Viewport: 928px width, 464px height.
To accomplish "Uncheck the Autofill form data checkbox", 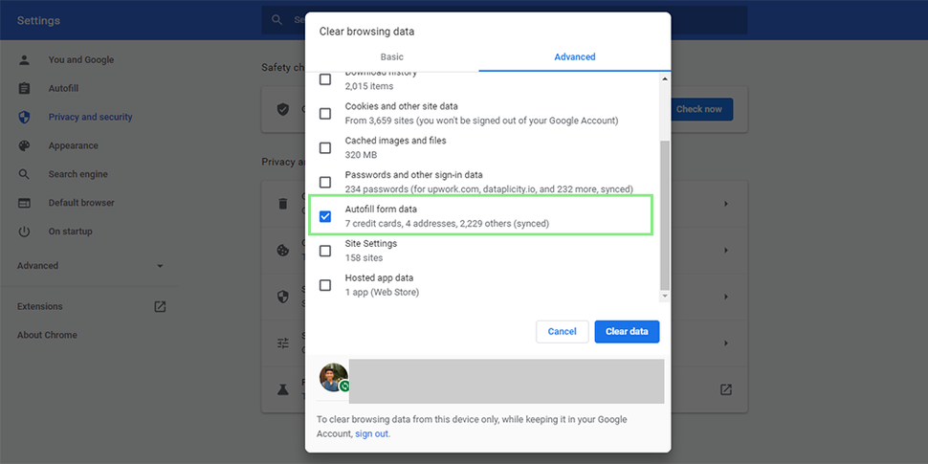I will (325, 216).
